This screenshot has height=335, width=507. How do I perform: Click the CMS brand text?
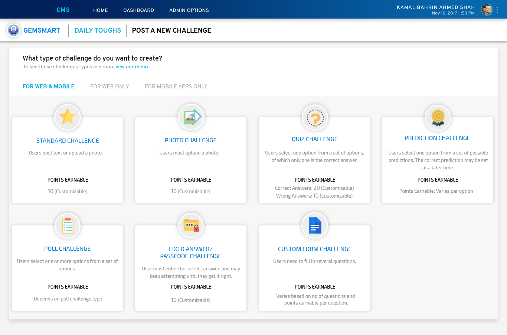(x=63, y=10)
